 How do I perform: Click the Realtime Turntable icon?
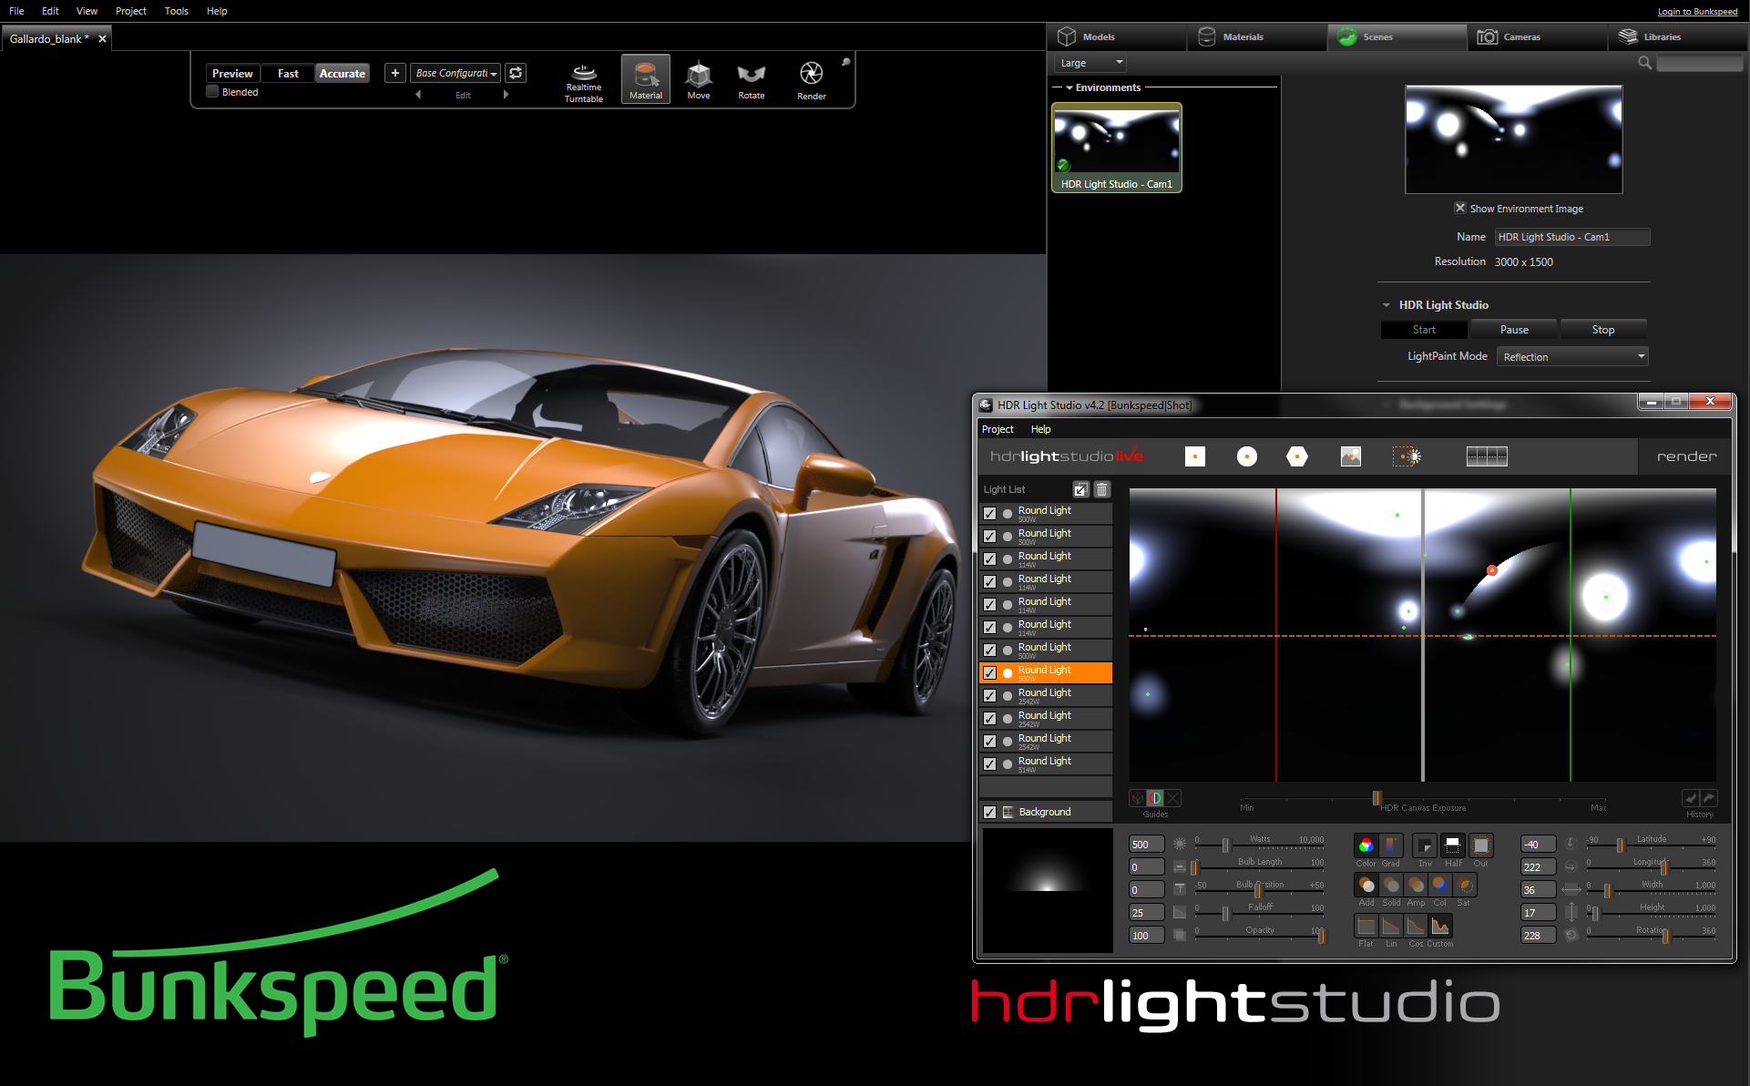click(584, 74)
